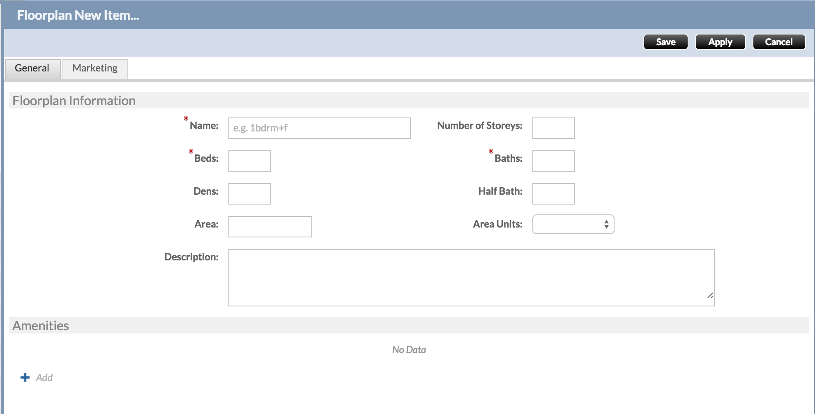Cancel the new floorplan item
Viewport: 815px width, 414px height.
778,42
